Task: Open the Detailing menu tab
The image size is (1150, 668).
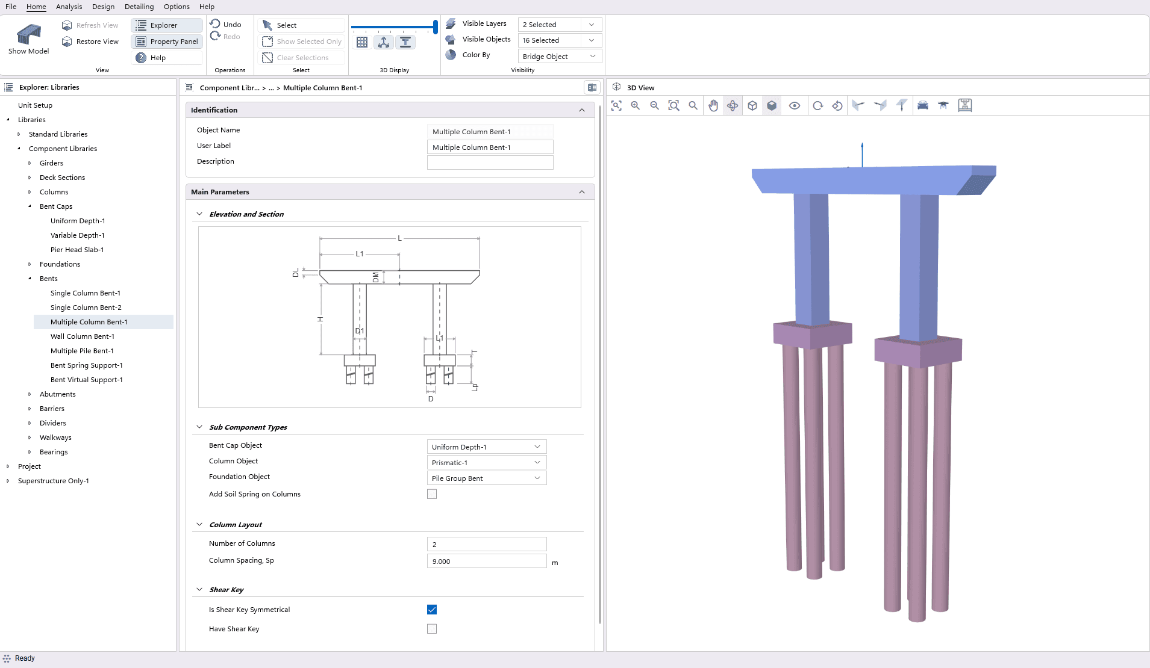Action: pyautogui.click(x=139, y=7)
